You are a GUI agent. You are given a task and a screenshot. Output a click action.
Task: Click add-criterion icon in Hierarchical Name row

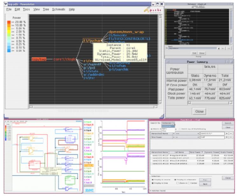[227, 134]
